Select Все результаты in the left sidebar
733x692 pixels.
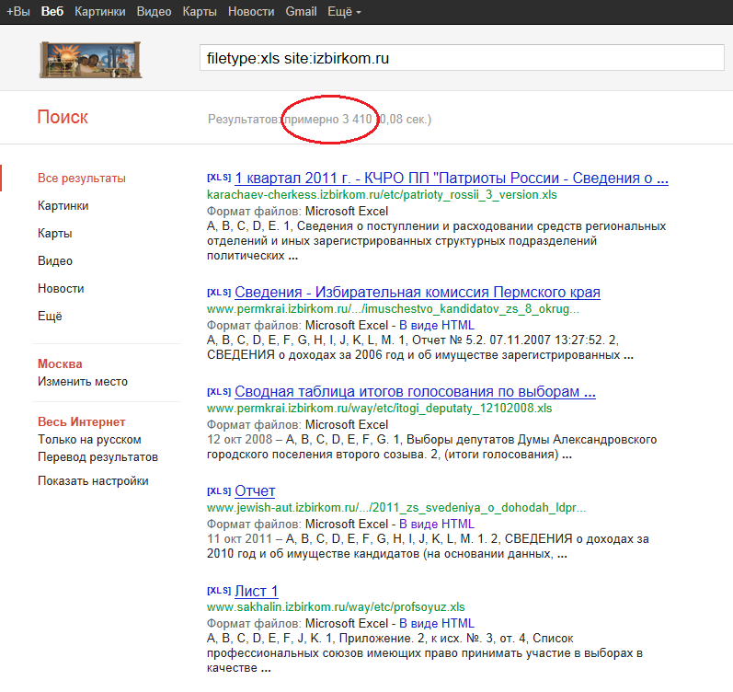pyautogui.click(x=82, y=179)
